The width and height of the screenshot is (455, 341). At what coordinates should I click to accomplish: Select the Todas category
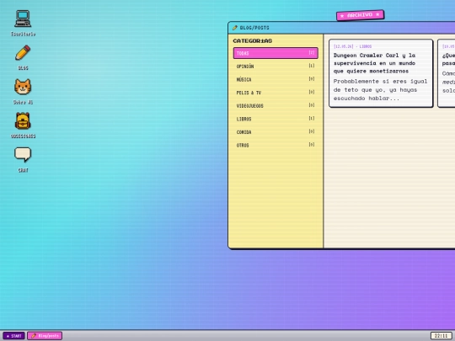[x=276, y=53]
